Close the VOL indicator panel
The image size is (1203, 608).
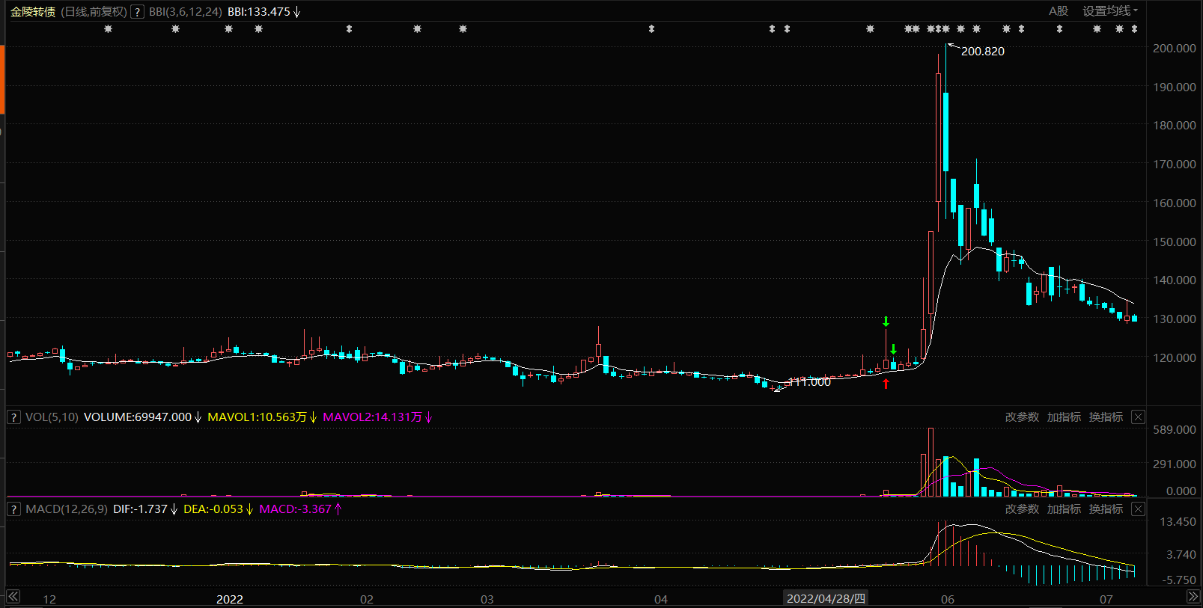1138,417
